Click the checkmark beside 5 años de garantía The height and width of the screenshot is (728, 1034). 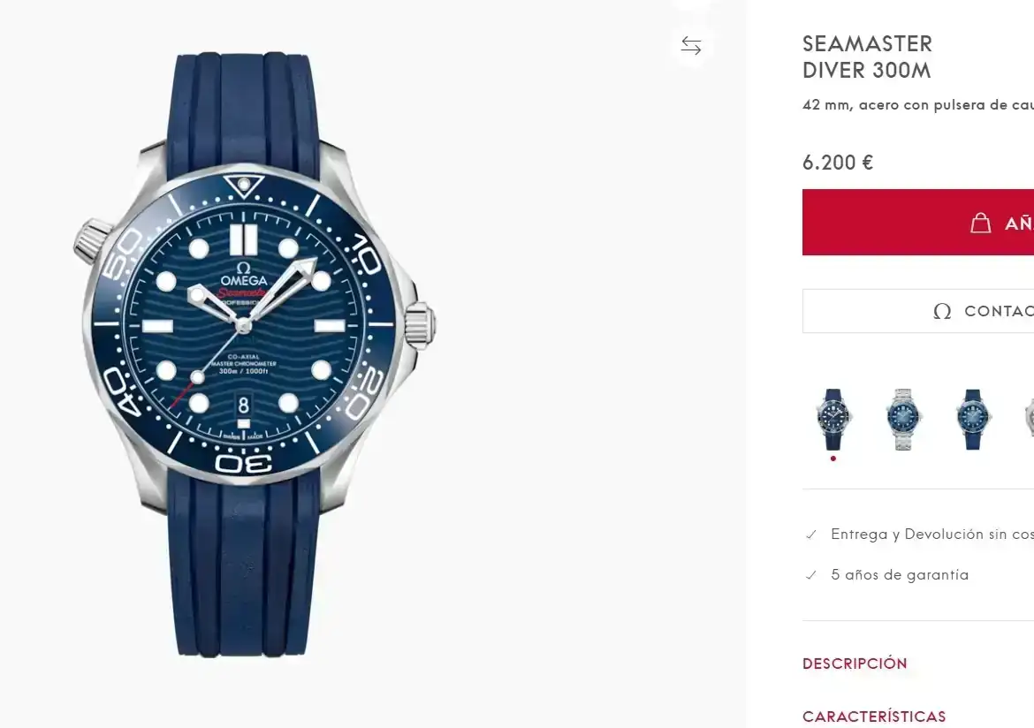pos(811,575)
